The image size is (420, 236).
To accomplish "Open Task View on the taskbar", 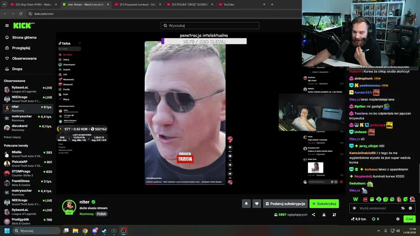I will point(66,231).
